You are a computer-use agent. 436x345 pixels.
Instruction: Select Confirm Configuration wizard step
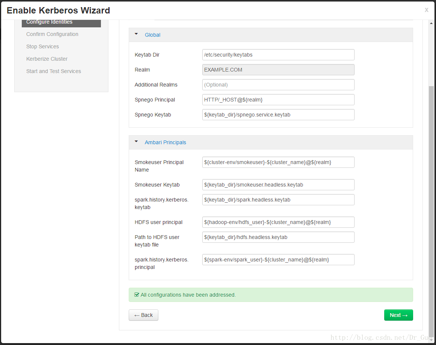coord(52,34)
